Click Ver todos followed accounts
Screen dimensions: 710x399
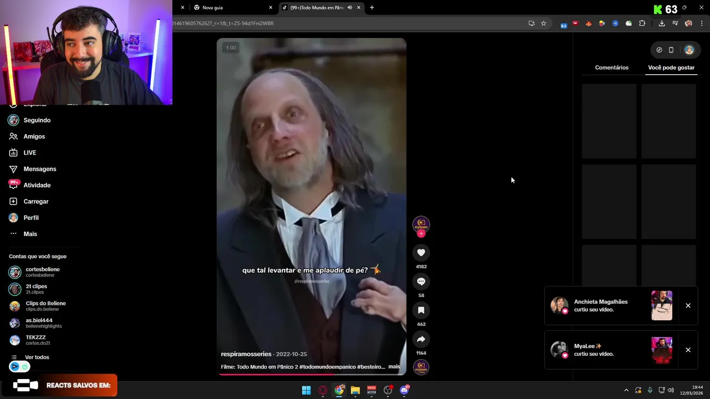[x=31, y=357]
